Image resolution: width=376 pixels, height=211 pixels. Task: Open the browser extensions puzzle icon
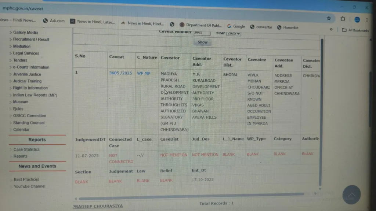(343, 19)
